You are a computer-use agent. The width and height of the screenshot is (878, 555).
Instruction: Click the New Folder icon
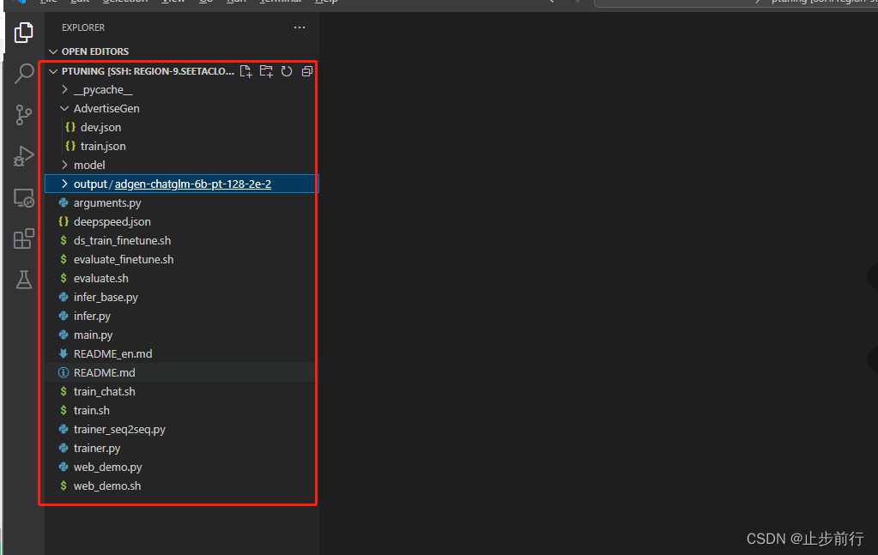click(x=266, y=71)
